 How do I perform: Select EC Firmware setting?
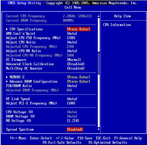(x=16, y=60)
